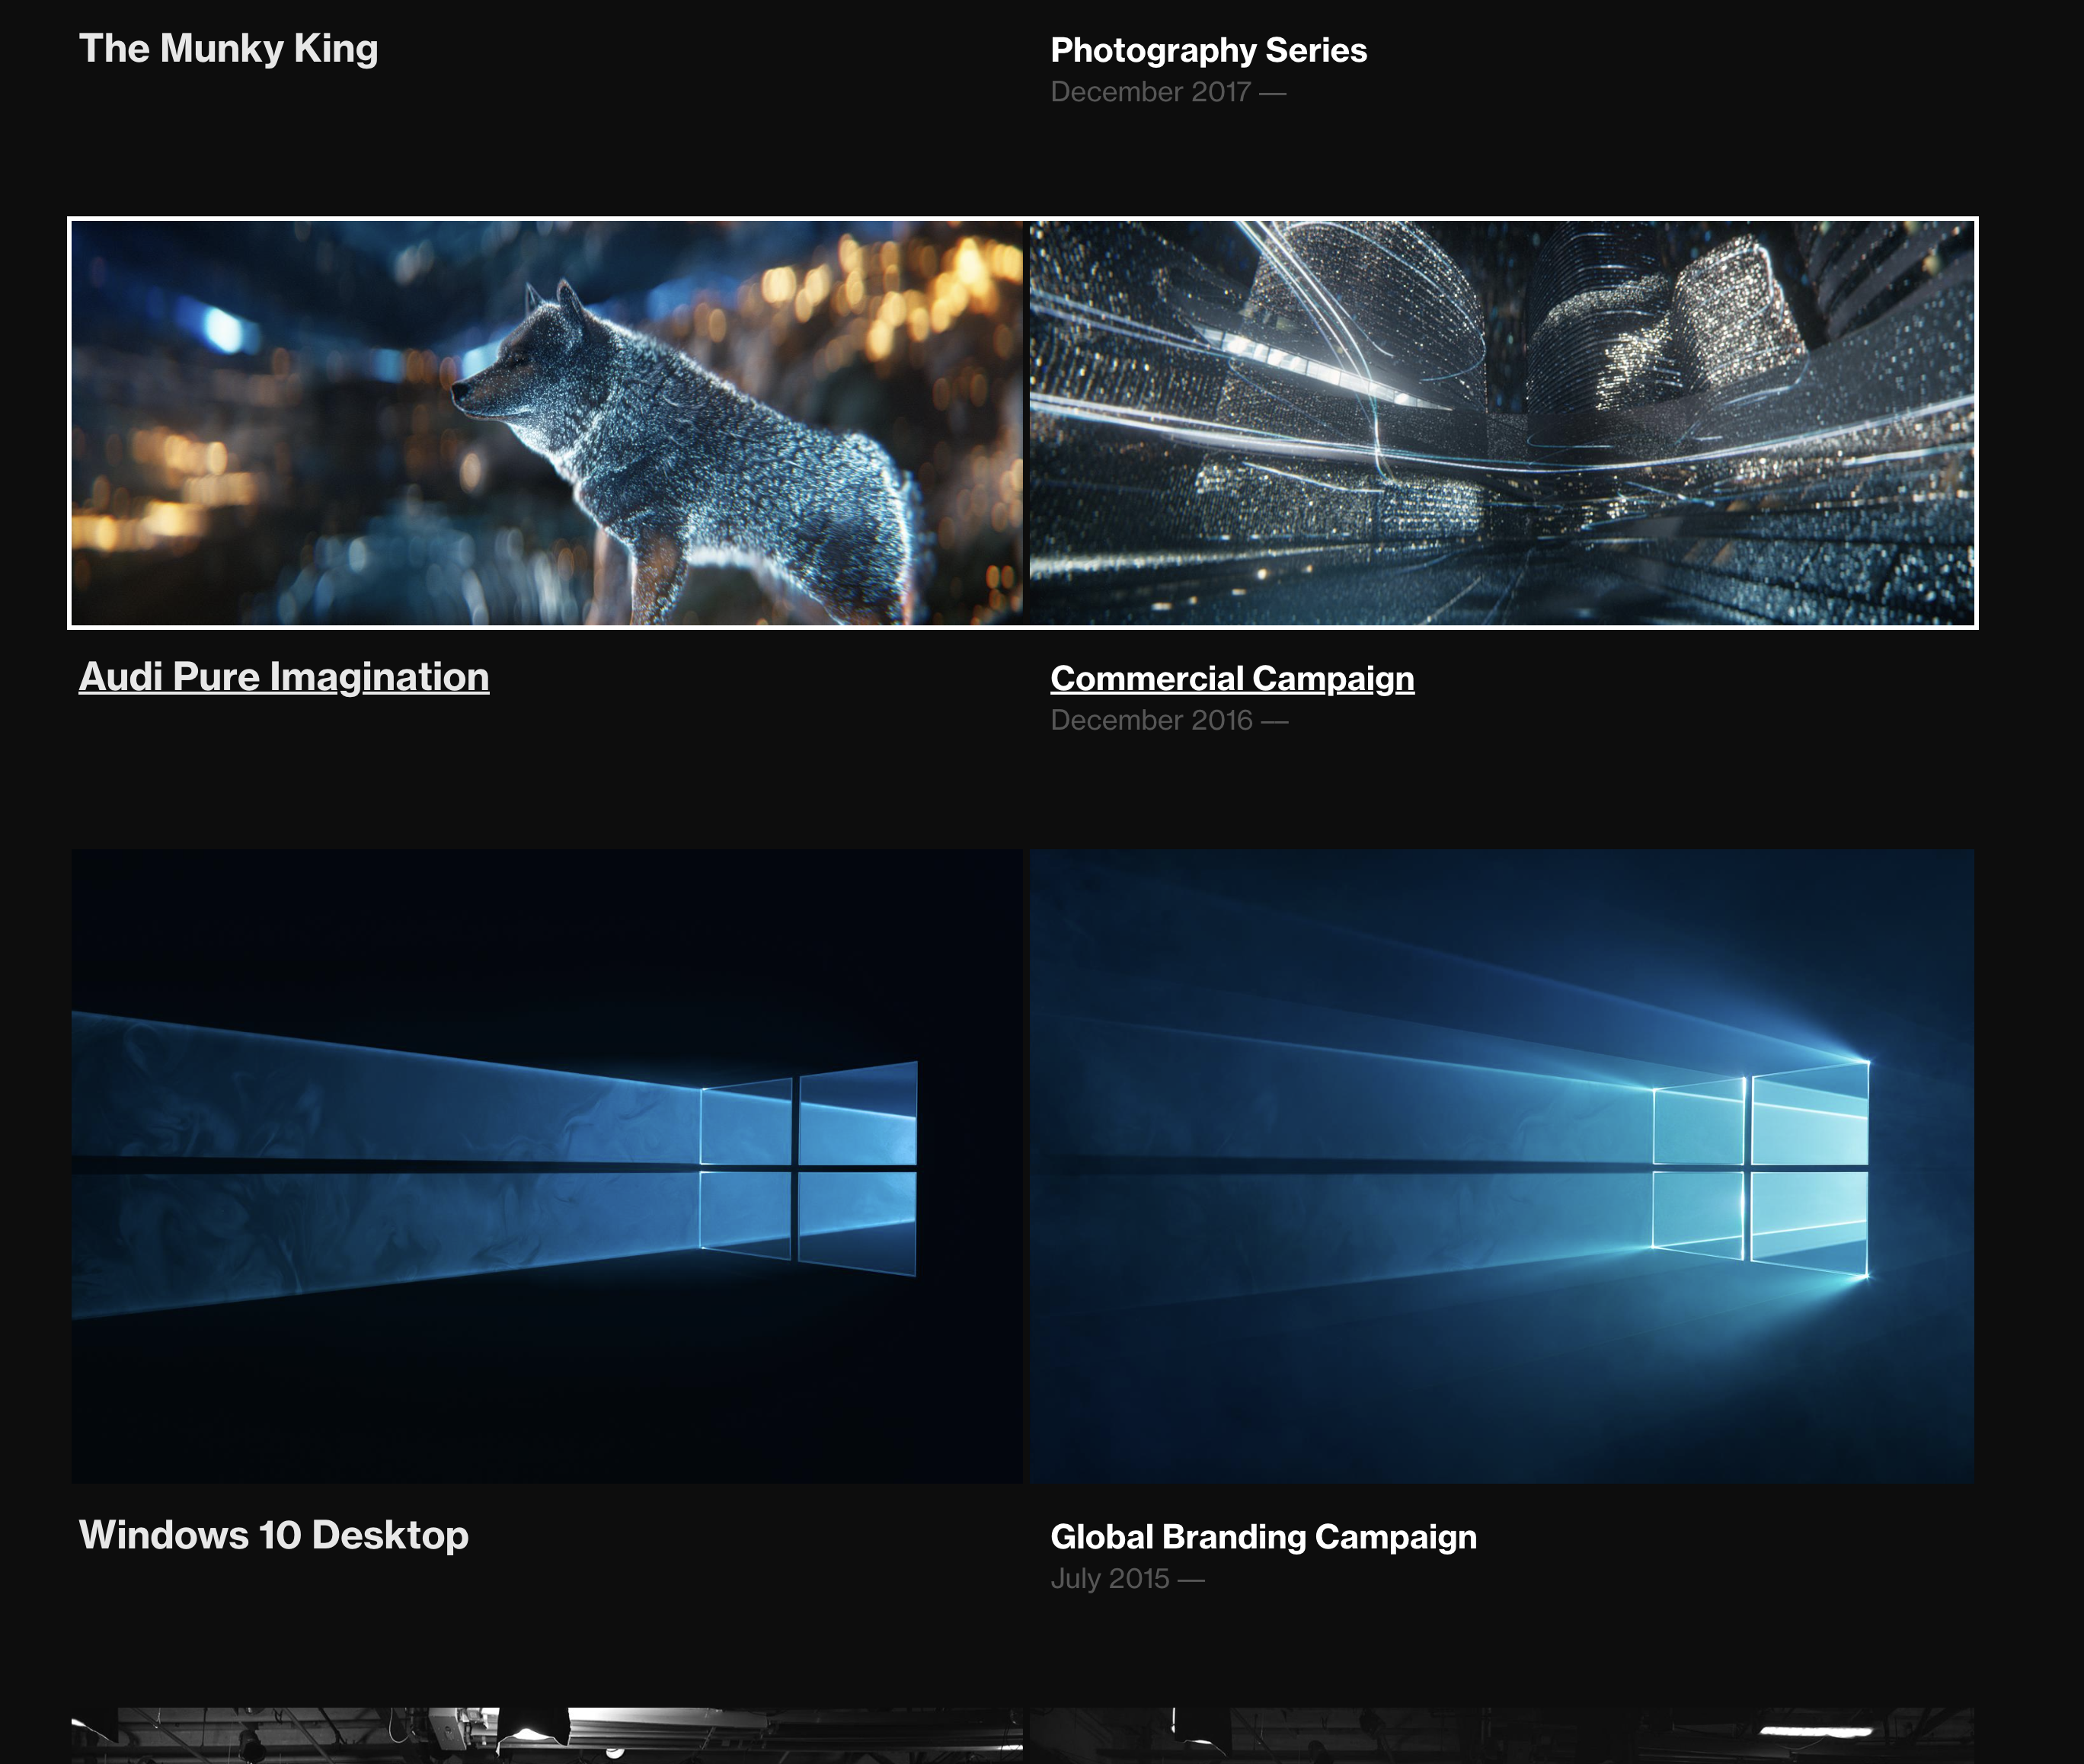Open the dark Windows logo thumbnail
Screen dimensions: 2084x1764
click(547, 1166)
